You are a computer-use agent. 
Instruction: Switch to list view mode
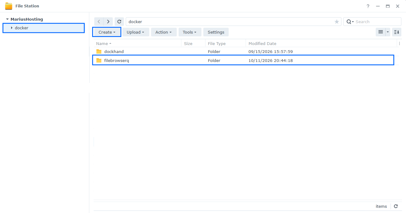pyautogui.click(x=381, y=32)
